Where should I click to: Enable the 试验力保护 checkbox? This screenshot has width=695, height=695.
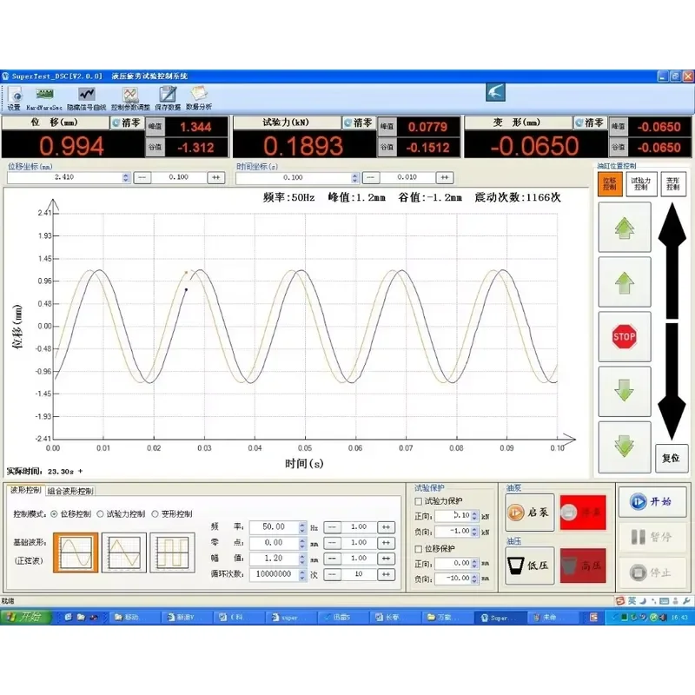tap(418, 501)
